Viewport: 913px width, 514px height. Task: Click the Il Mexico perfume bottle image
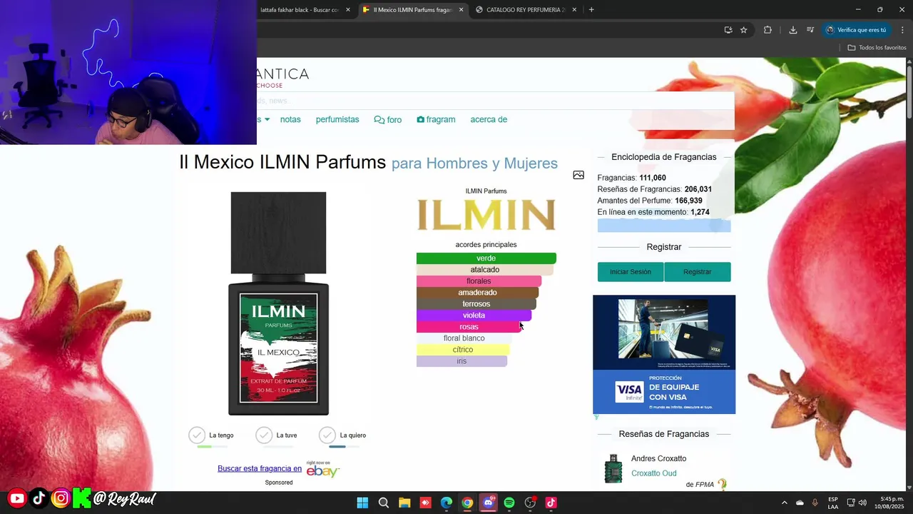[278, 303]
